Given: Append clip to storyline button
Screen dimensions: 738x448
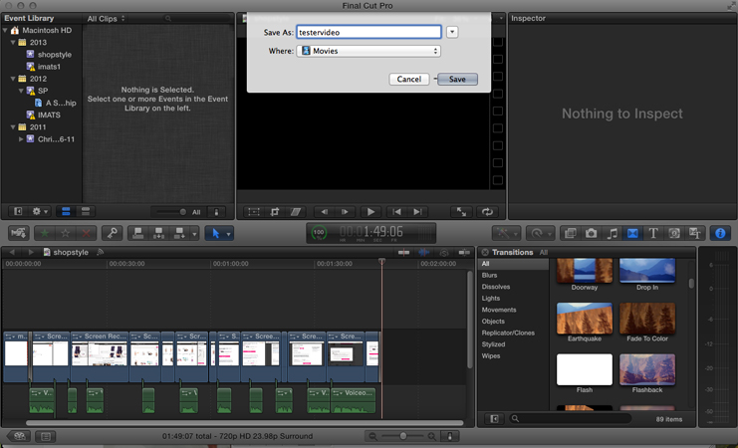Looking at the screenshot, I should [179, 233].
